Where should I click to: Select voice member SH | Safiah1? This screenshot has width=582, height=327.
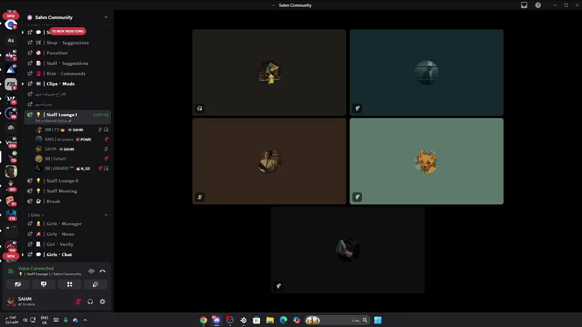72,159
